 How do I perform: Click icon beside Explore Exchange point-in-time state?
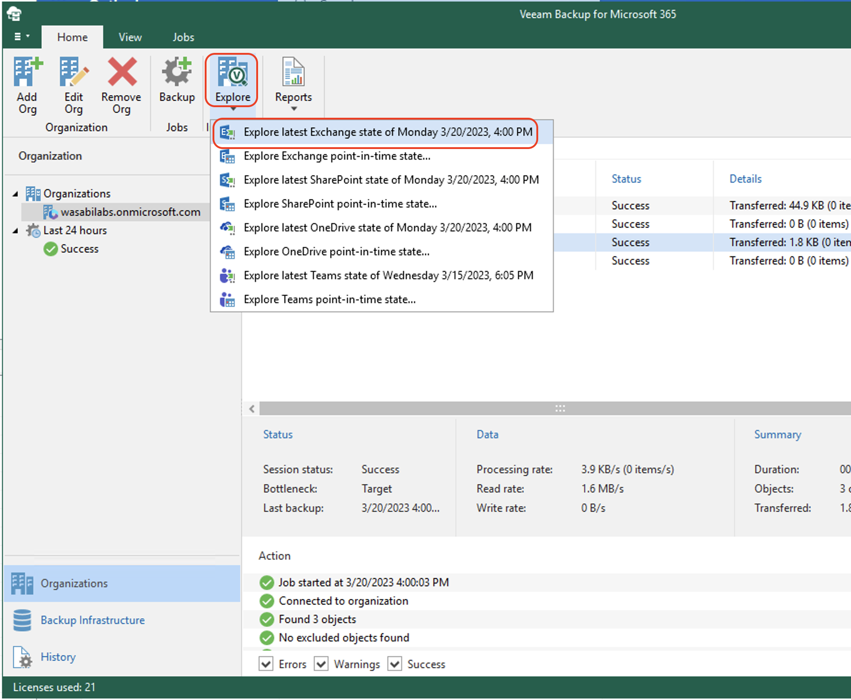[x=227, y=156]
